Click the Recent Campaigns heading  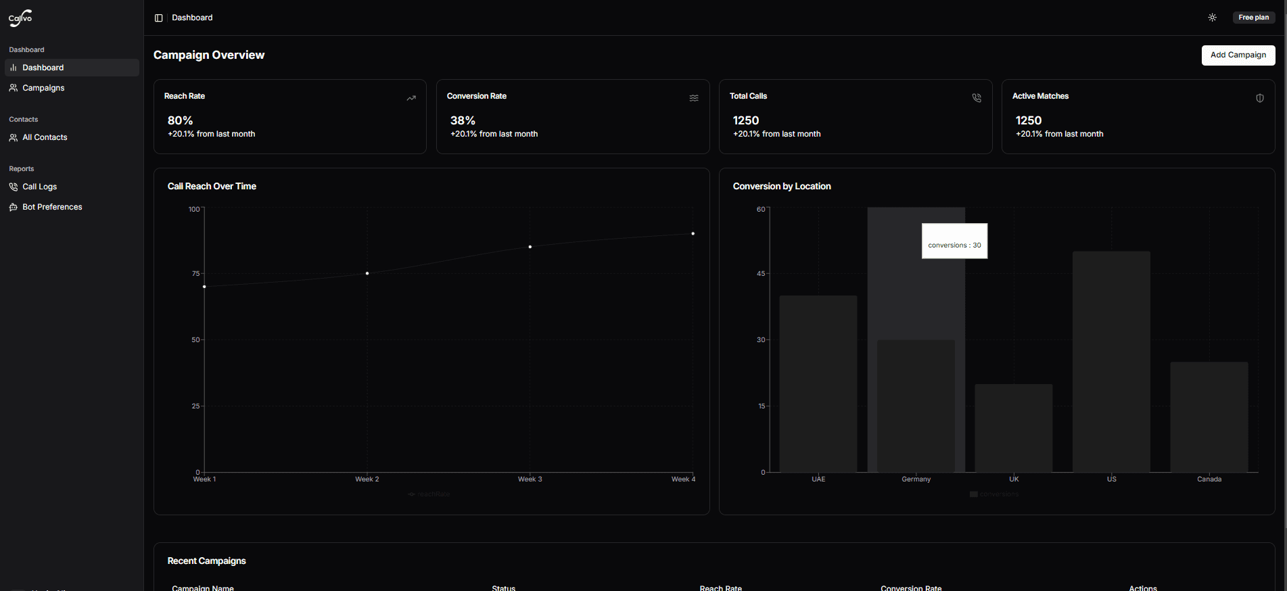pos(207,561)
